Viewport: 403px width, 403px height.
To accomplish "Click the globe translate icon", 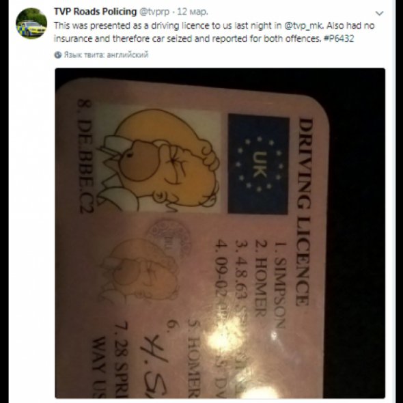I will [x=58, y=55].
